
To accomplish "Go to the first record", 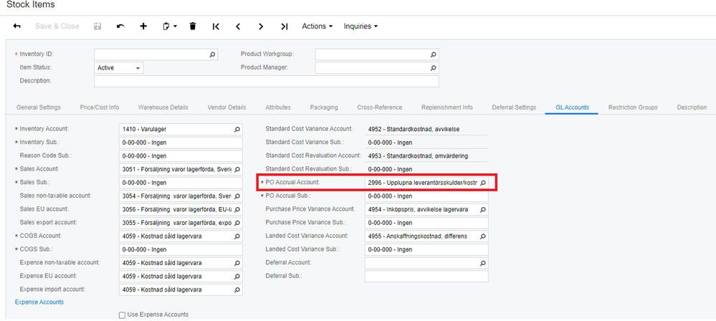I will [216, 26].
